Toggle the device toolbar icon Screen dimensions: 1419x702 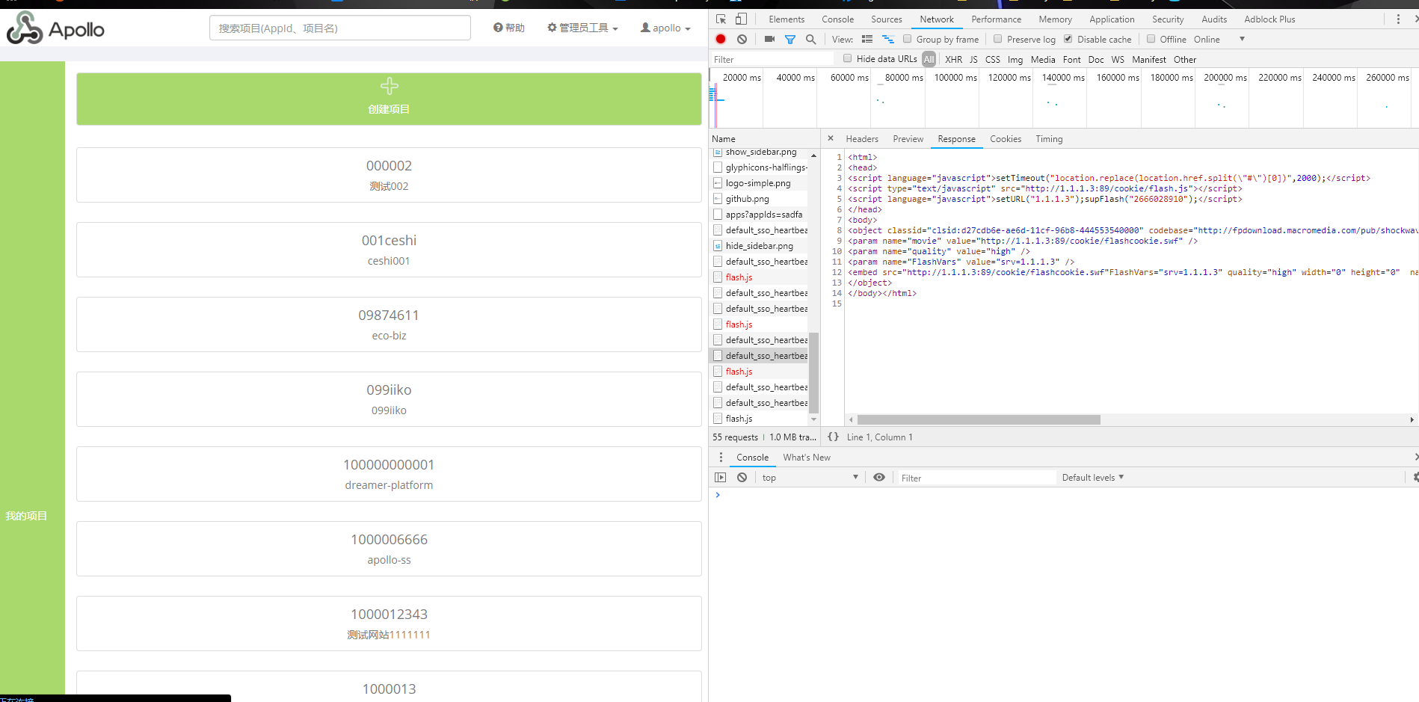(741, 19)
